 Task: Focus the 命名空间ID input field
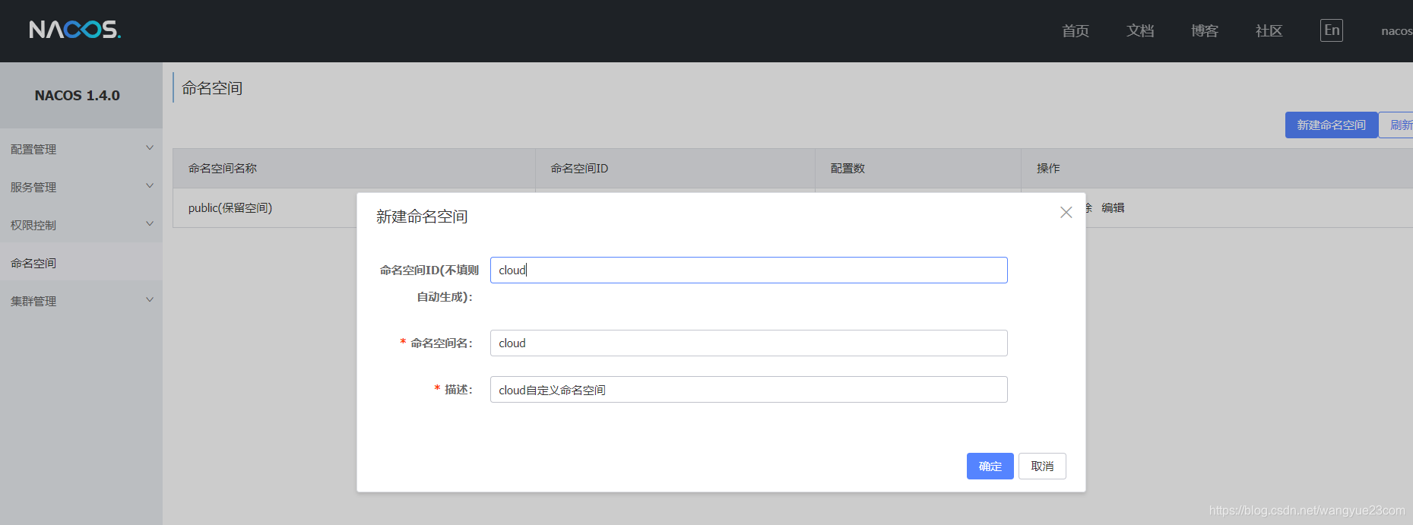tap(749, 270)
